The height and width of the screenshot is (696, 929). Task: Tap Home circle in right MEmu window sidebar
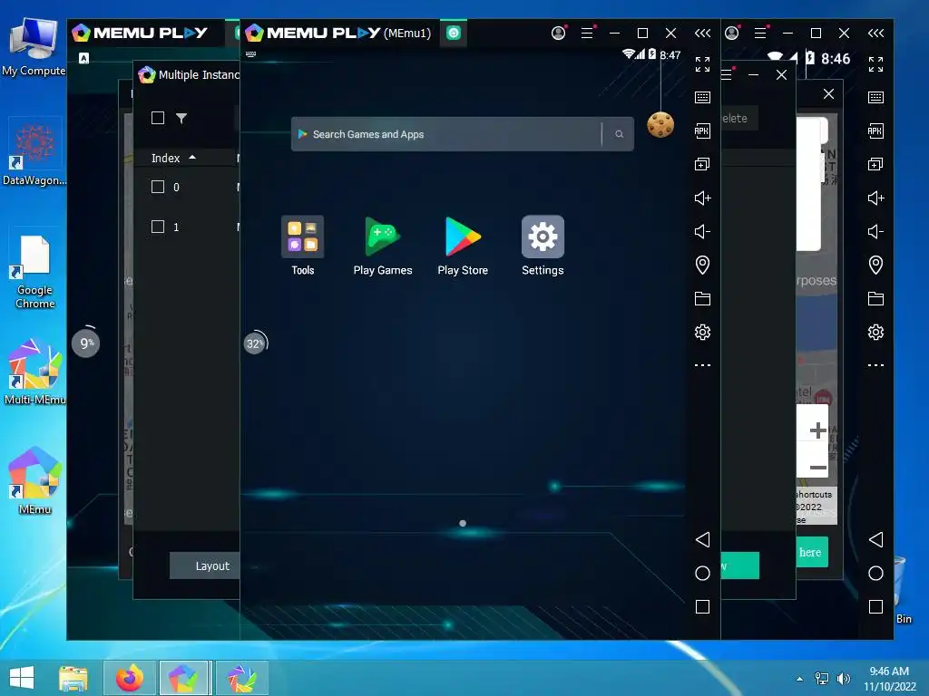(875, 573)
